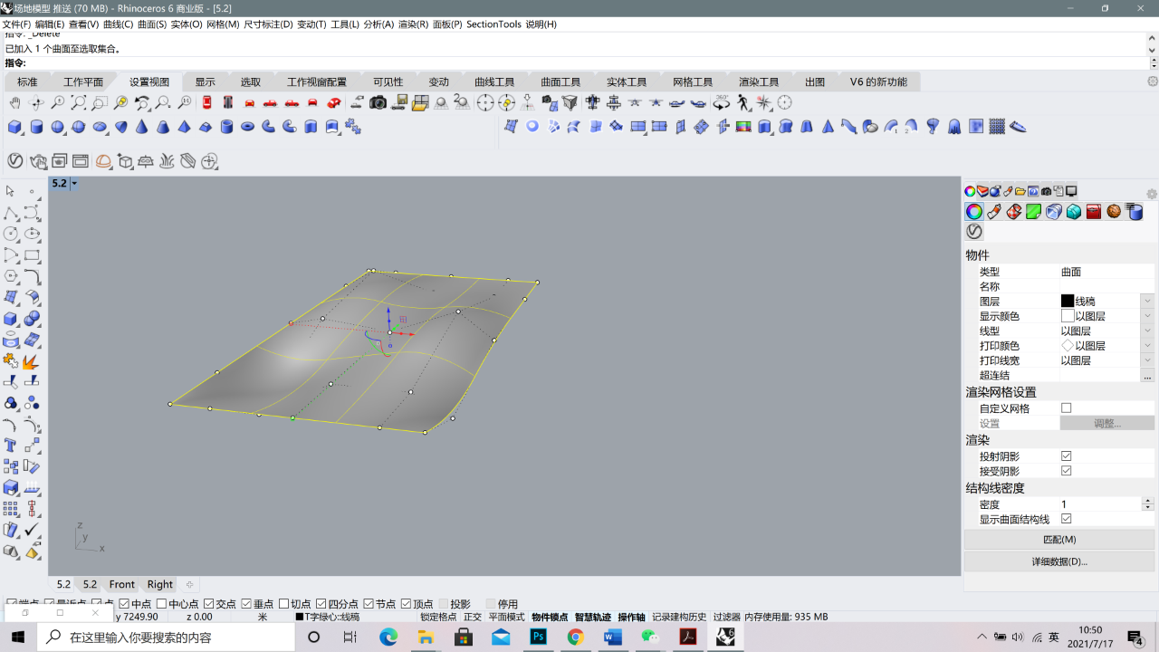The width and height of the screenshot is (1159, 652).
Task: Click the 详细数据(D)... button
Action: [1059, 561]
